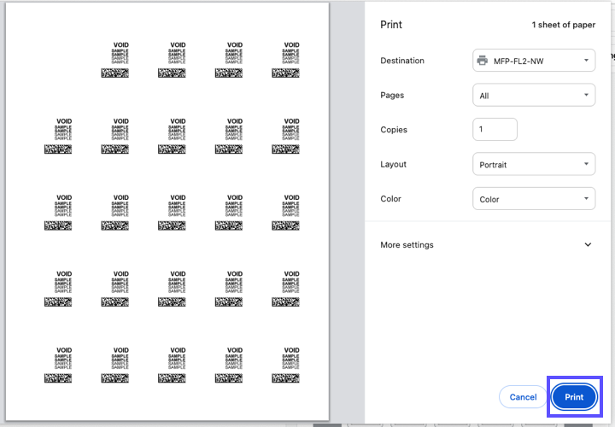
Task: Click the arrow on the Layout selector
Action: (586, 164)
